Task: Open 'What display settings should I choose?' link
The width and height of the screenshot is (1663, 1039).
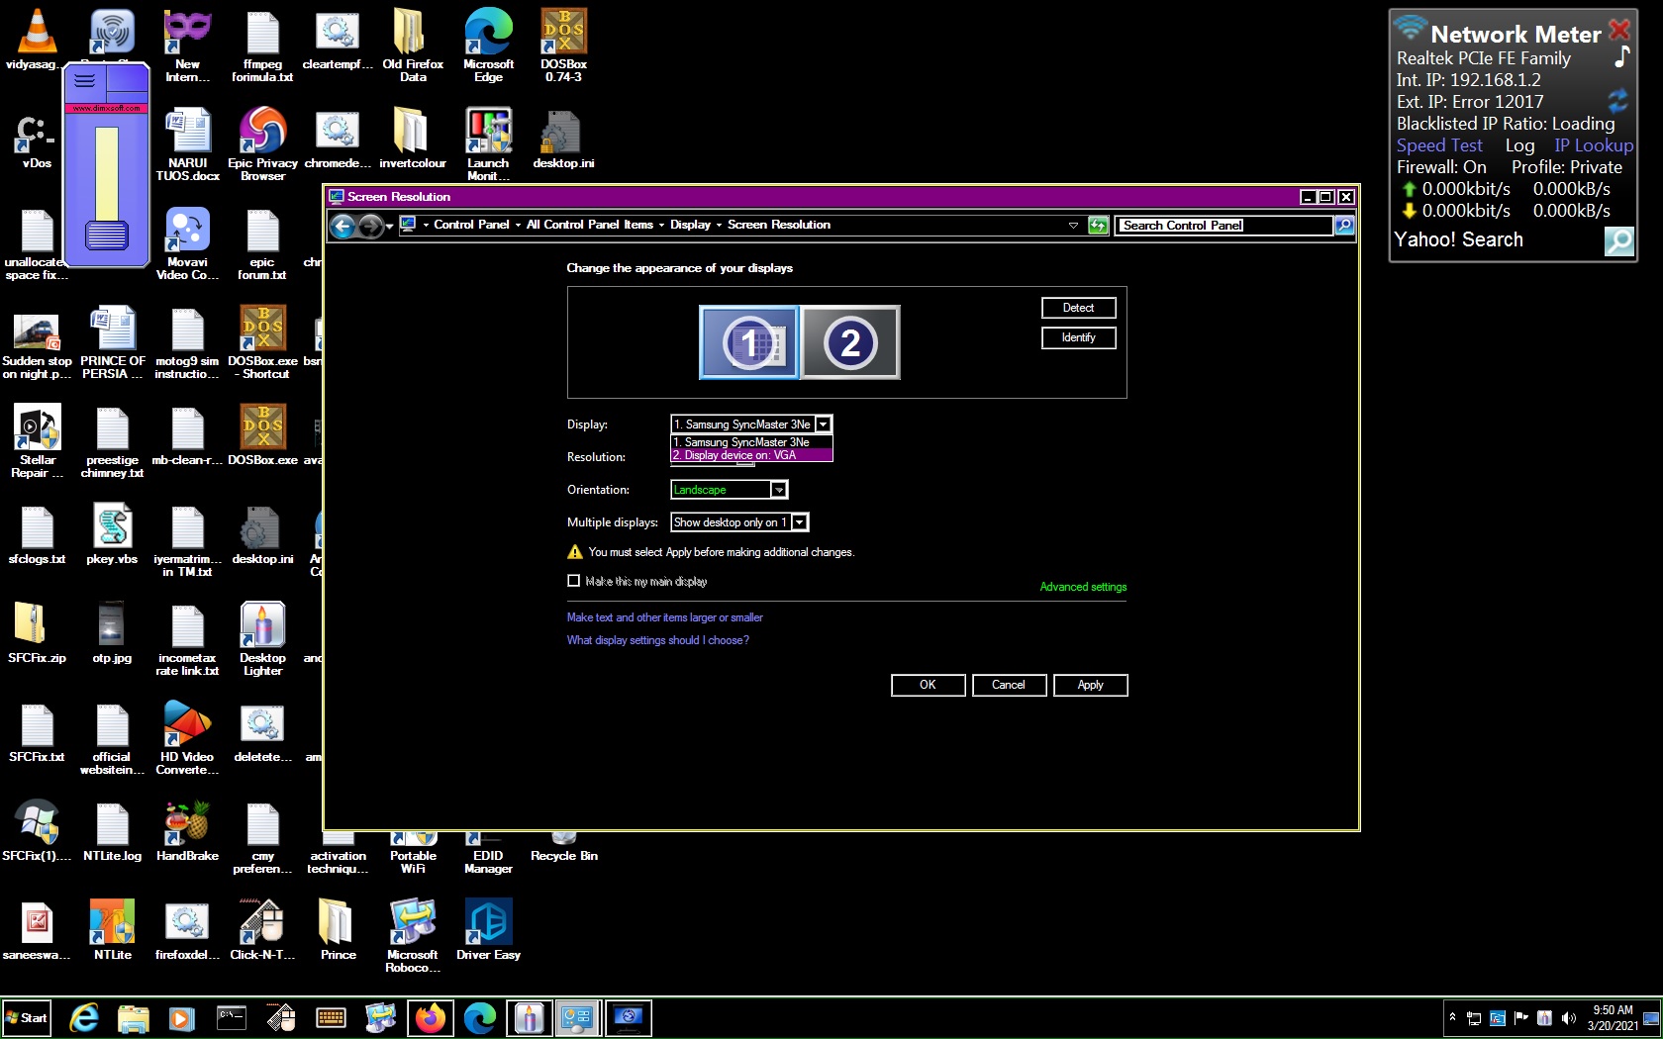Action: pyautogui.click(x=657, y=640)
